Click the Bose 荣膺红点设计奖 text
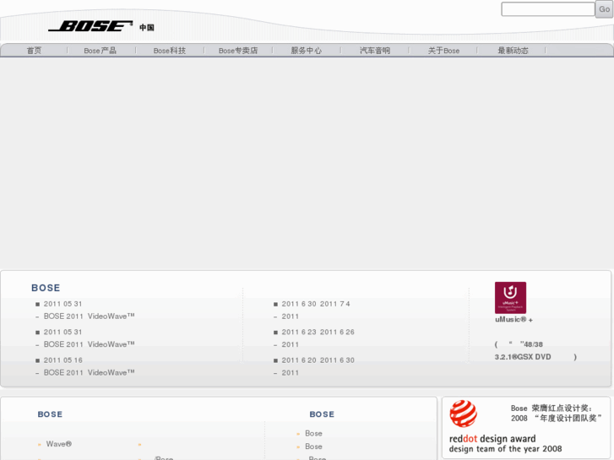This screenshot has height=460, width=614. point(552,409)
